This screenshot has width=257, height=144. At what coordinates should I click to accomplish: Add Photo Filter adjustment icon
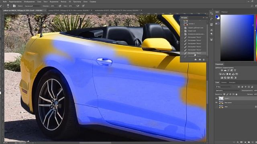click(230, 74)
